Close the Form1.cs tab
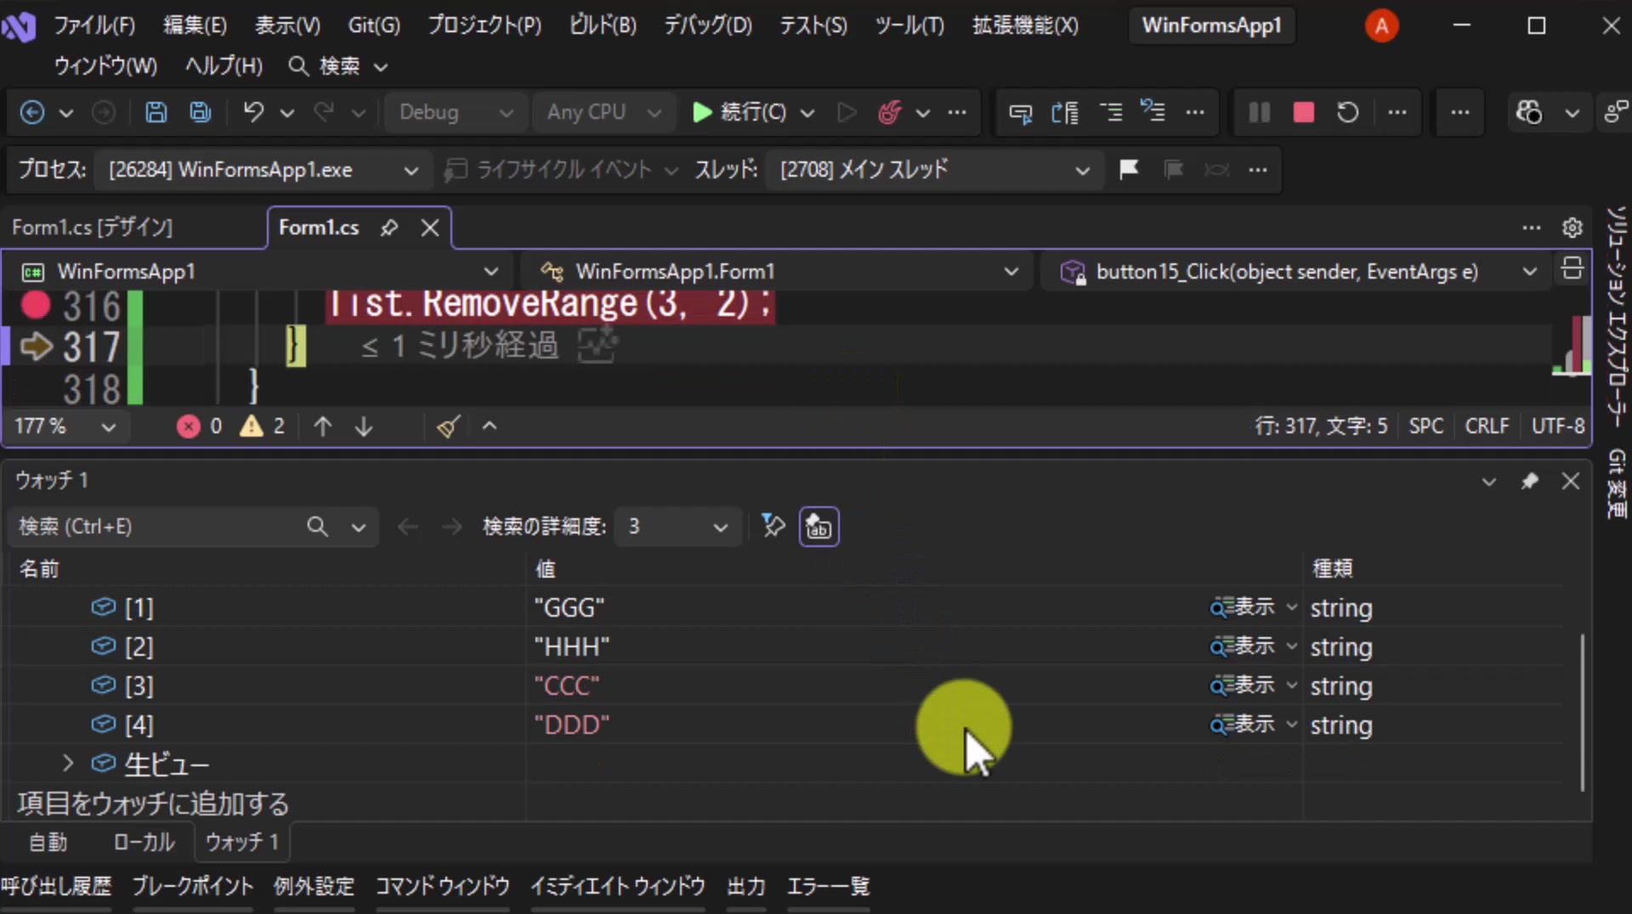 click(430, 228)
